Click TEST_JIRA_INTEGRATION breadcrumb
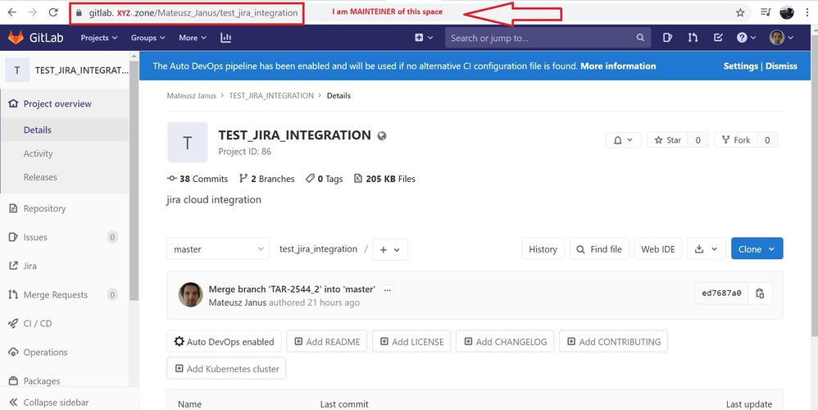Image resolution: width=818 pixels, height=410 pixels. 271,95
